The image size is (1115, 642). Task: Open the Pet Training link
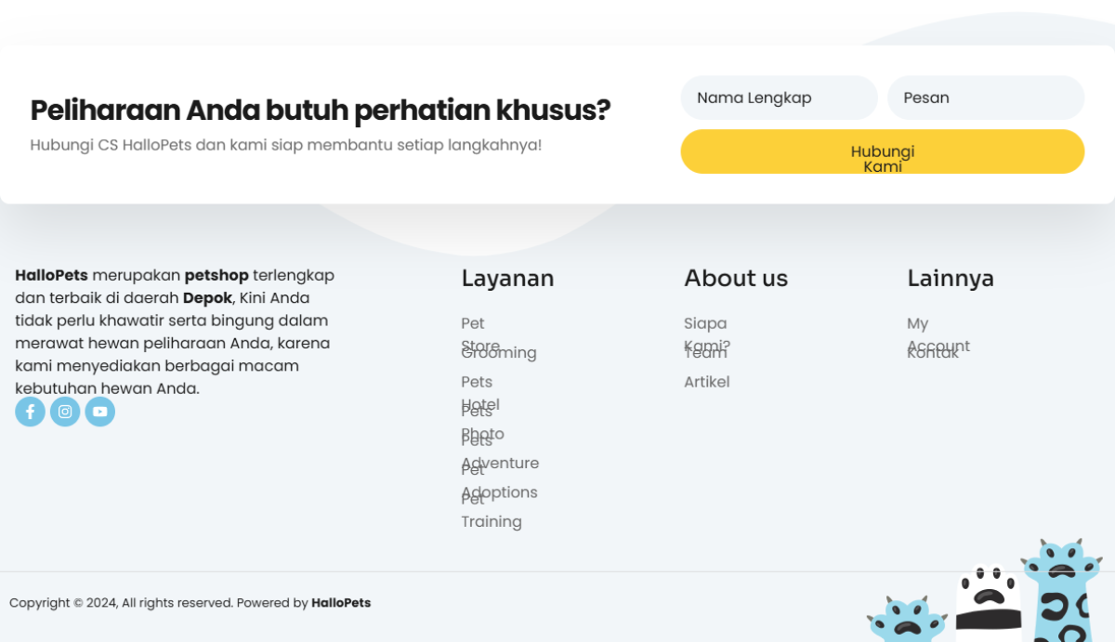[x=492, y=510]
